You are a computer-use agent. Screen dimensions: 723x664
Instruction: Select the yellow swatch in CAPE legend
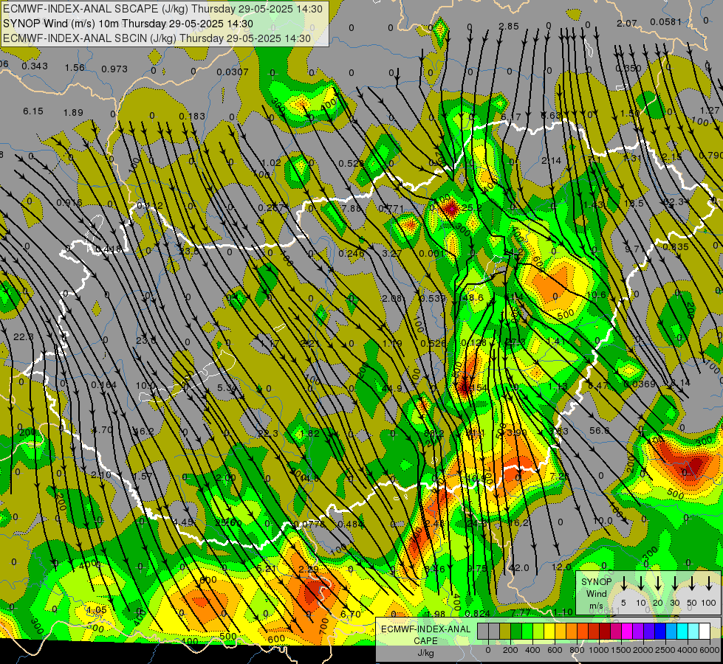click(x=549, y=631)
